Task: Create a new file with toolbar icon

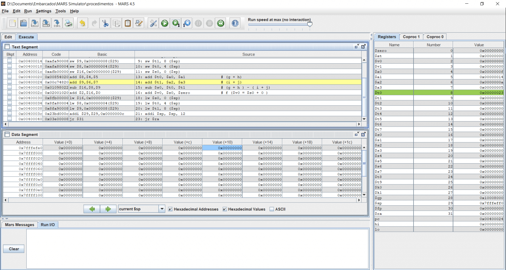Action: (x=12, y=23)
